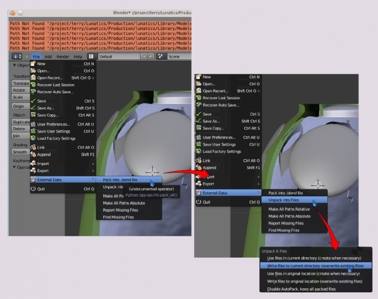Click the Export icon in left File menu

33,170
